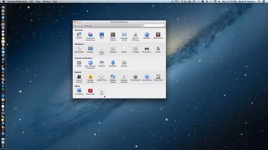Open the View menu

[38, 1]
